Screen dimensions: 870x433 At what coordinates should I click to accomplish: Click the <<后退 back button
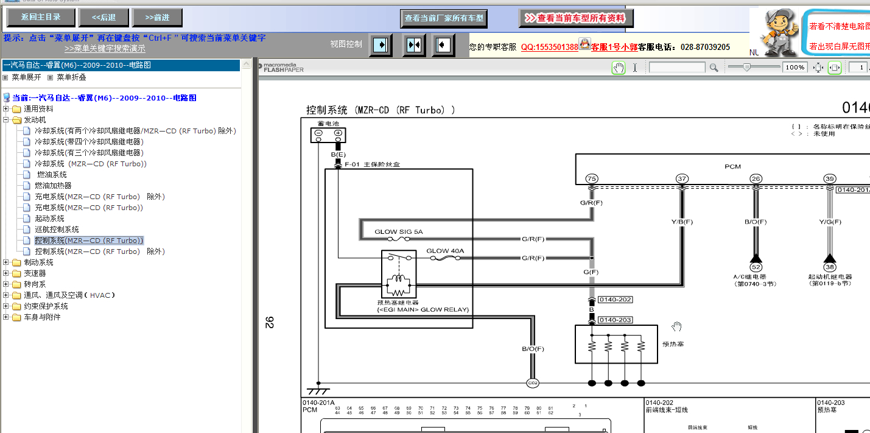(x=104, y=17)
